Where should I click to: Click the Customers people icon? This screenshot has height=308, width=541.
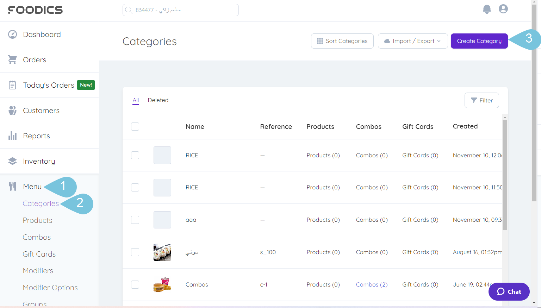pos(13,110)
